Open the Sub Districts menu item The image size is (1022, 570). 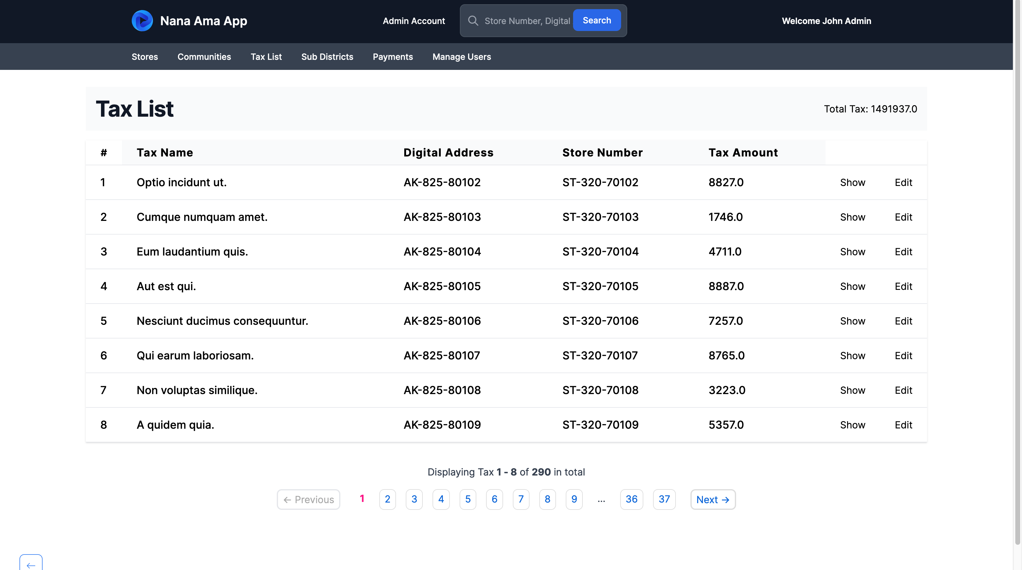pyautogui.click(x=327, y=57)
